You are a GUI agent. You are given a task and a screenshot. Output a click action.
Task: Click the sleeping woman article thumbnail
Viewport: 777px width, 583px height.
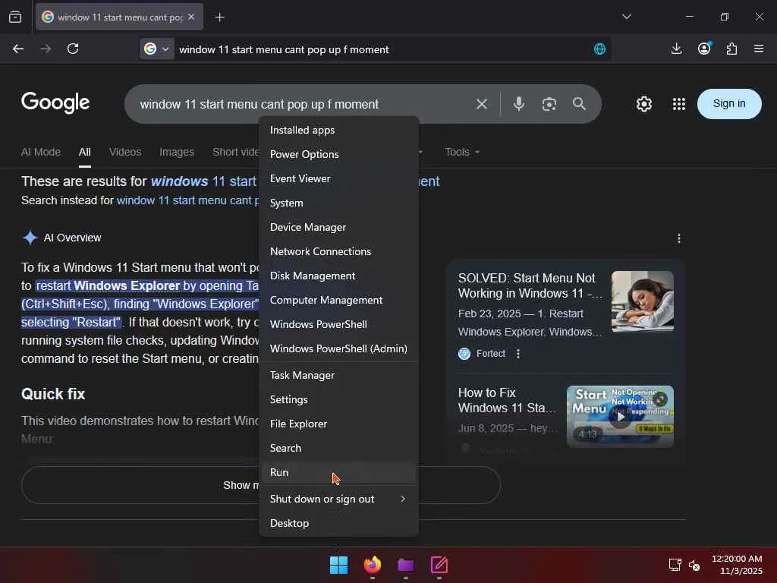[642, 301]
